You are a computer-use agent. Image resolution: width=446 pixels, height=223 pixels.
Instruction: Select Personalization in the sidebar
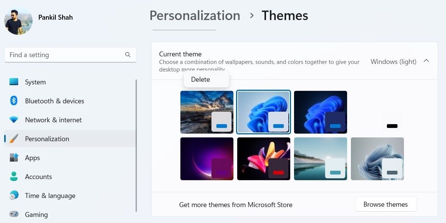click(70, 139)
